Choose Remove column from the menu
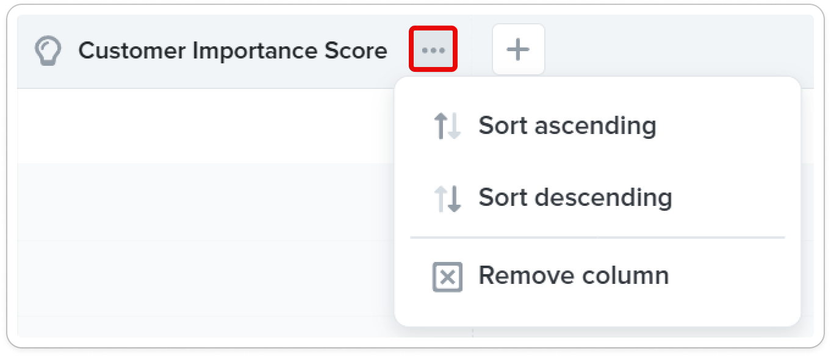The height and width of the screenshot is (357, 831). 597,277
